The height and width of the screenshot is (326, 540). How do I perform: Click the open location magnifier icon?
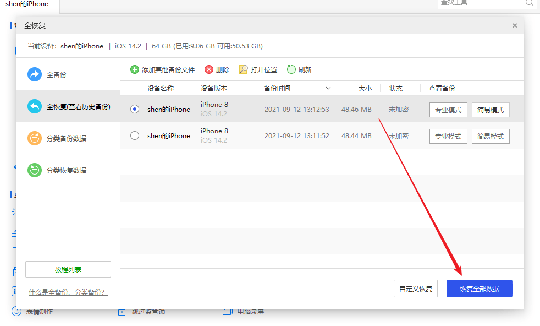(x=243, y=70)
